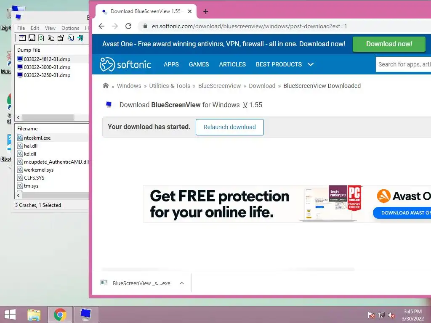431x323 pixels.
Task: Click the green Download now! button
Action: pos(389,44)
